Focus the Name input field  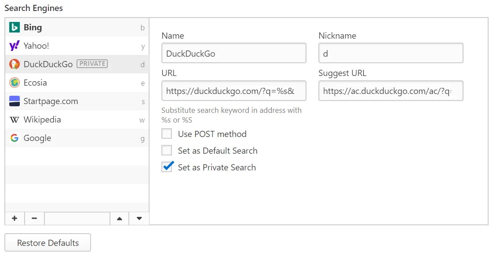point(234,53)
